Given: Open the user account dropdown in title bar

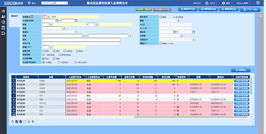Looking at the screenshot, I should tap(243, 3).
